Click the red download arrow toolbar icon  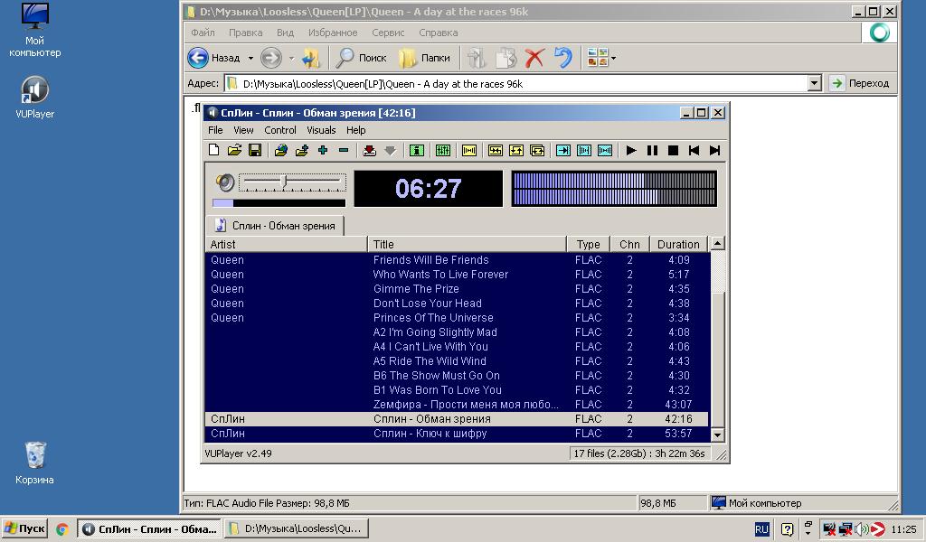(370, 150)
